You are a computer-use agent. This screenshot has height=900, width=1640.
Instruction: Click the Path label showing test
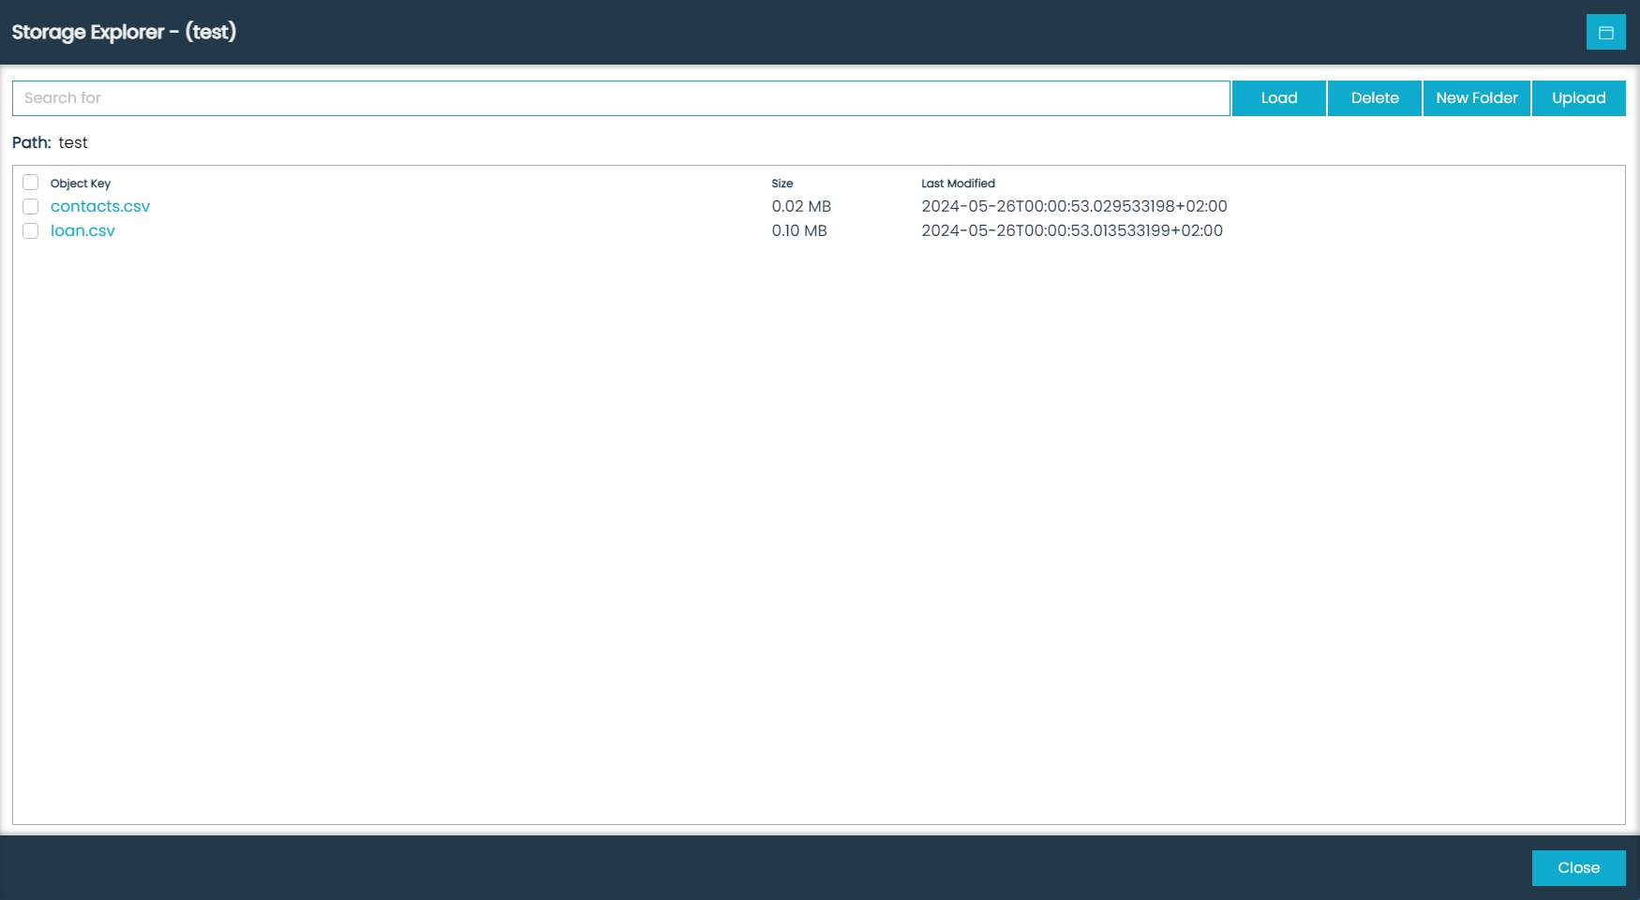tap(49, 142)
